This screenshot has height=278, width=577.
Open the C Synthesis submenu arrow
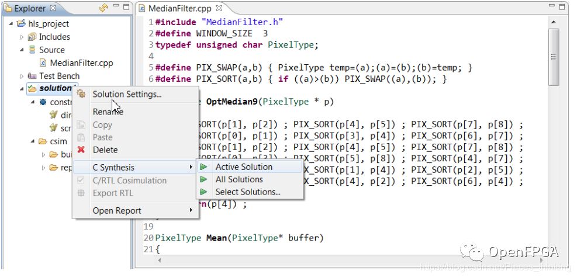pyautogui.click(x=191, y=167)
